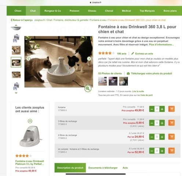Add the 49,99 € fontaine to cart
Image resolution: width=182 pixels, height=176 pixels.
tap(171, 109)
